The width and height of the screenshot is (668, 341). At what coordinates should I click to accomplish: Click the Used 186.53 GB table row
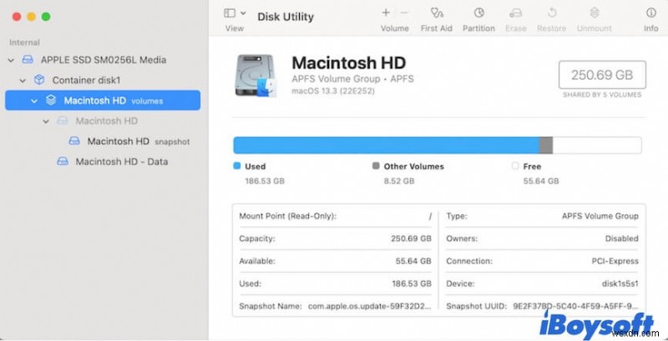(x=336, y=283)
